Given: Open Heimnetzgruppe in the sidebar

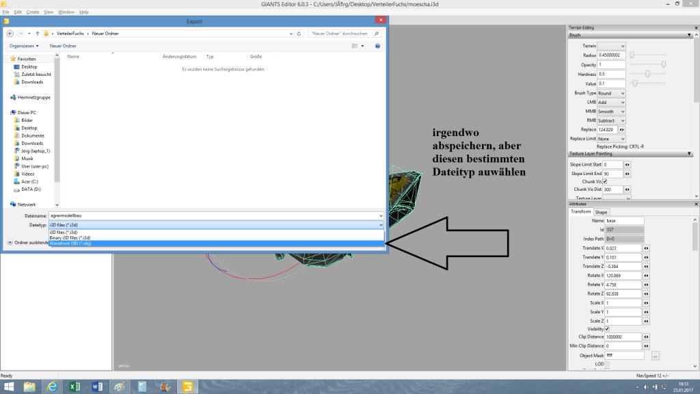Looking at the screenshot, I should point(34,97).
